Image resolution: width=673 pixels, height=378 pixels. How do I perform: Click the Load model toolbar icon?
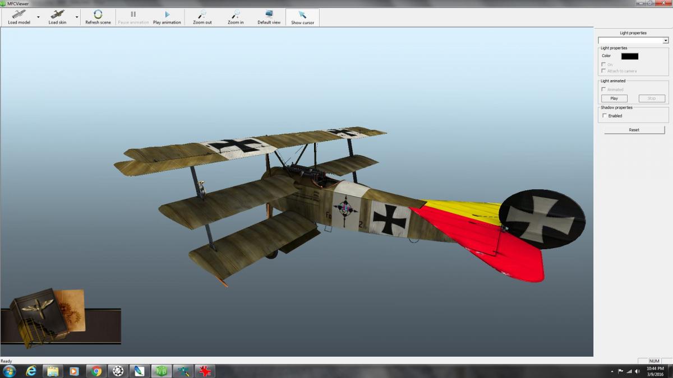[x=19, y=15]
